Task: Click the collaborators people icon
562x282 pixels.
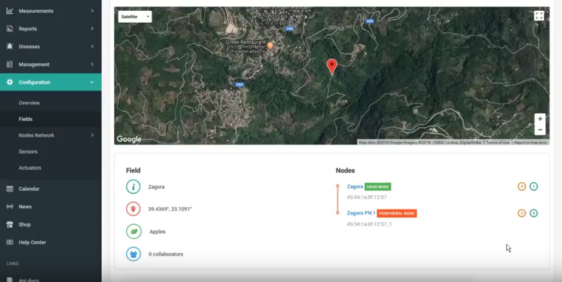Action: coord(133,254)
